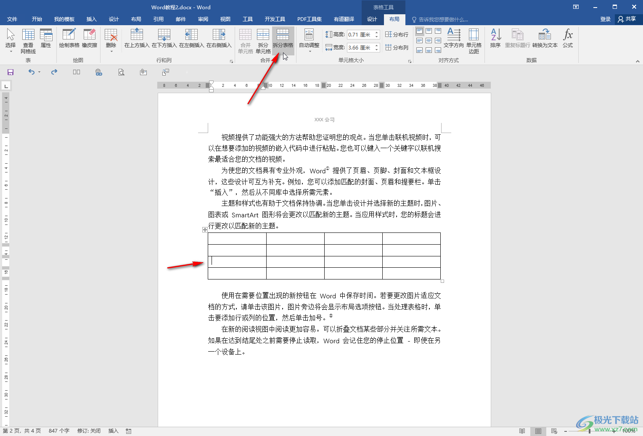Click the Tell me search box (告诉我您想要做什么)
The width and height of the screenshot is (643, 436).
point(439,19)
